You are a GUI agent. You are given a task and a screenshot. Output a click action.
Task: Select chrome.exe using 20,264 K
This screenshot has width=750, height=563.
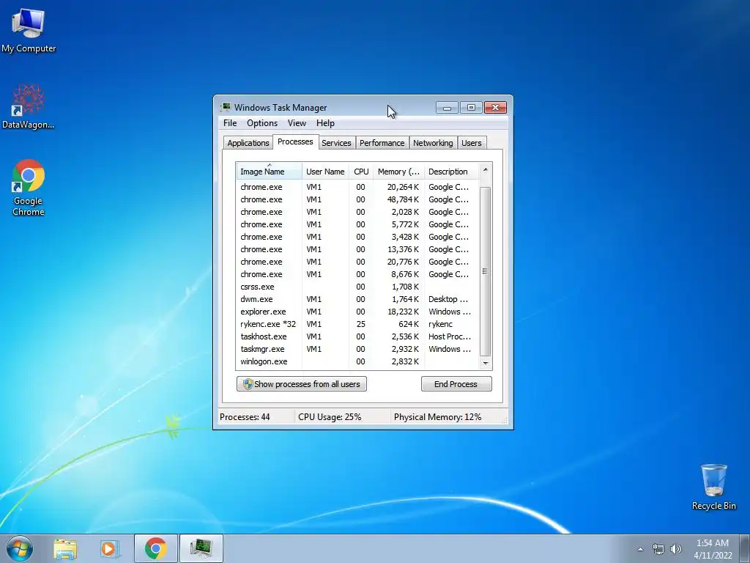pos(357,187)
